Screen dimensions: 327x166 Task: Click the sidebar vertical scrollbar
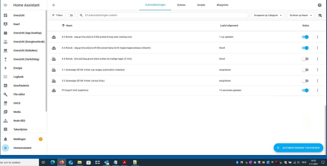point(46,60)
